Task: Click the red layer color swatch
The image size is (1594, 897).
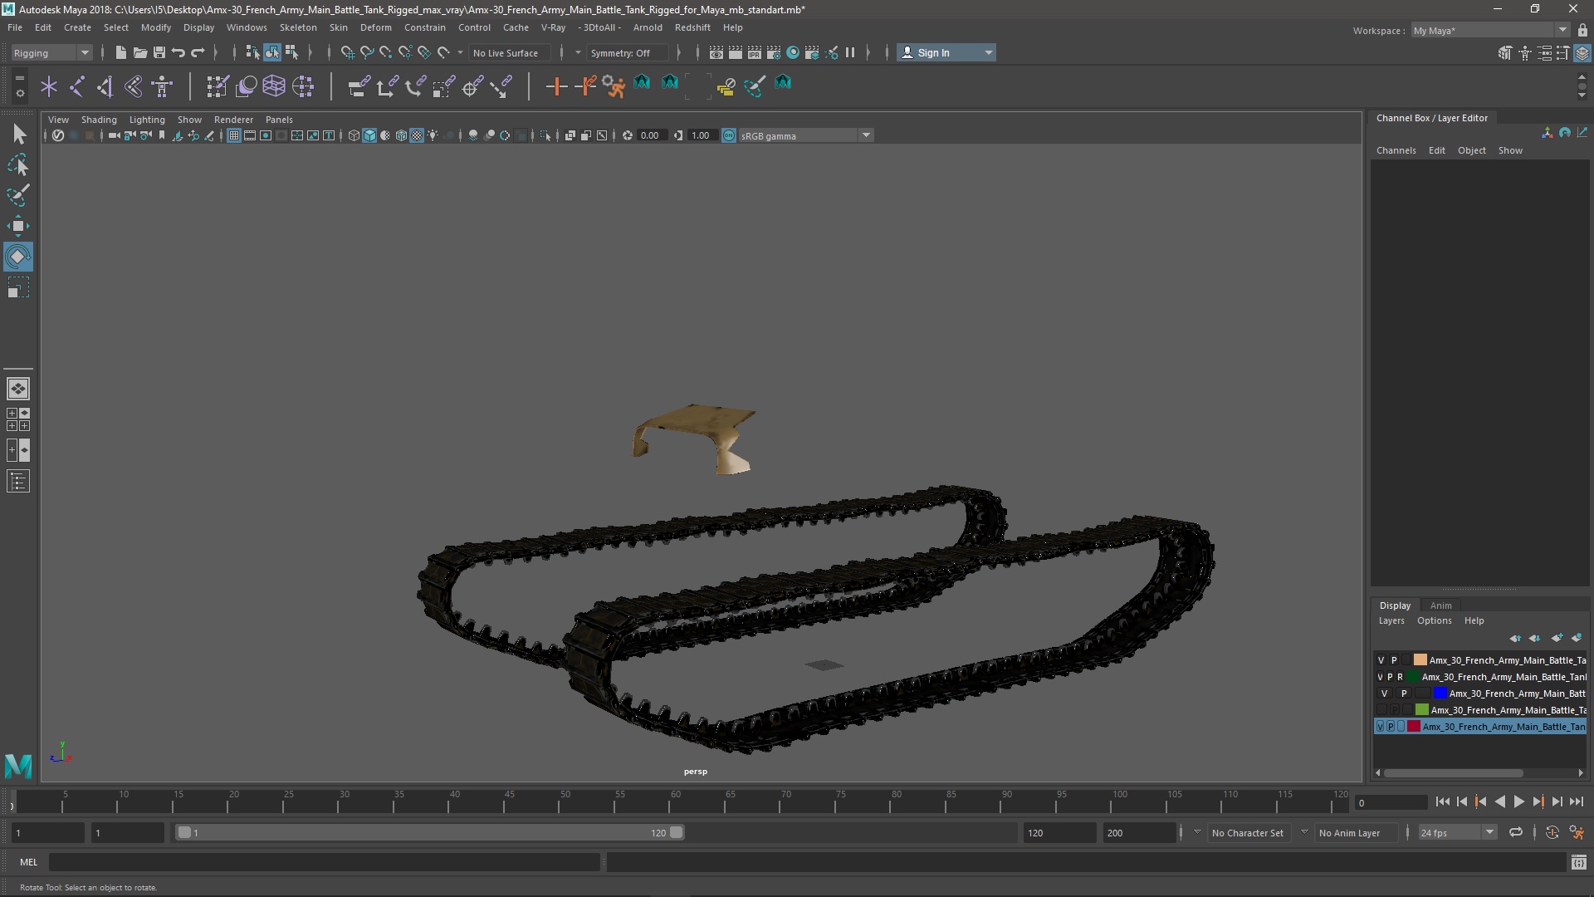Action: pyautogui.click(x=1414, y=727)
